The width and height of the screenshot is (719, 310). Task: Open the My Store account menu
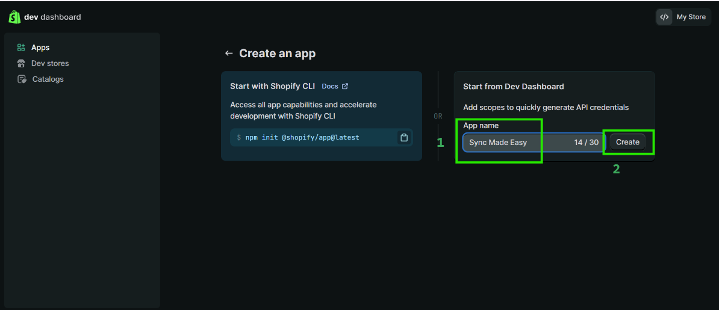tap(683, 17)
